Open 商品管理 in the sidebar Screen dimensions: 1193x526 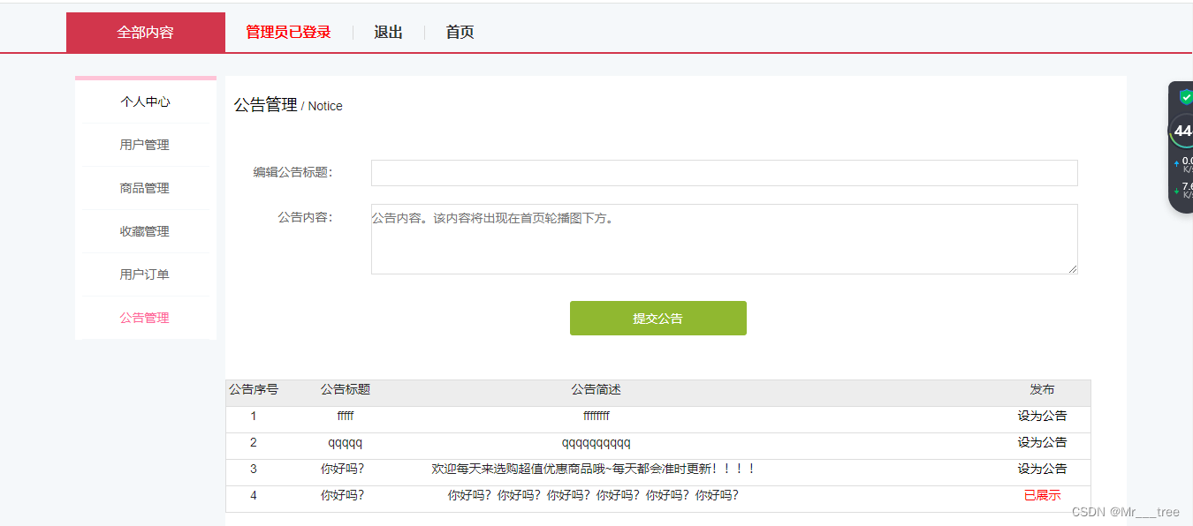point(146,188)
